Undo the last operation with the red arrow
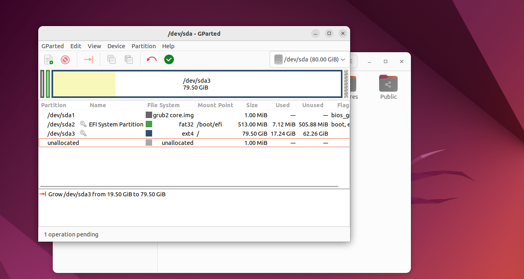Viewport: 524px width, 279px height. pyautogui.click(x=152, y=60)
